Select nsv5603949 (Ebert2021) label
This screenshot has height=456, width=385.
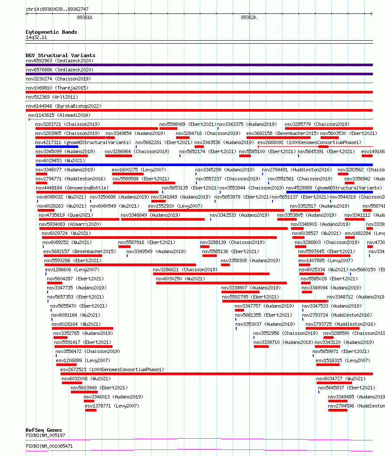pos(99,388)
